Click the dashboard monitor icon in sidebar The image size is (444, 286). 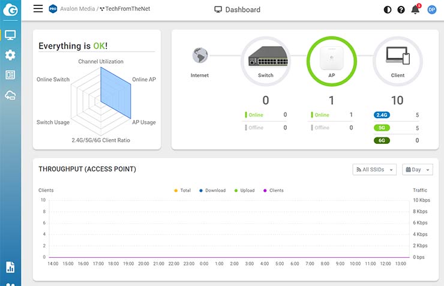pyautogui.click(x=10, y=35)
